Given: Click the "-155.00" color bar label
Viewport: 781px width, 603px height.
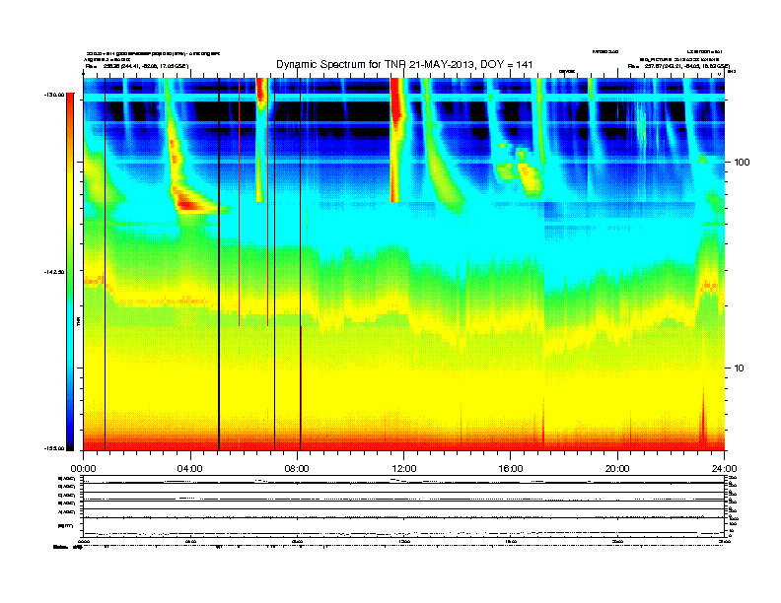Looking at the screenshot, I should click(x=53, y=448).
